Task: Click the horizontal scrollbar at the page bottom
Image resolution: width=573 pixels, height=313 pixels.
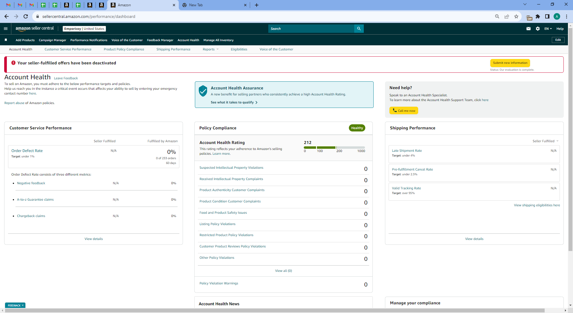Action: coord(275,311)
